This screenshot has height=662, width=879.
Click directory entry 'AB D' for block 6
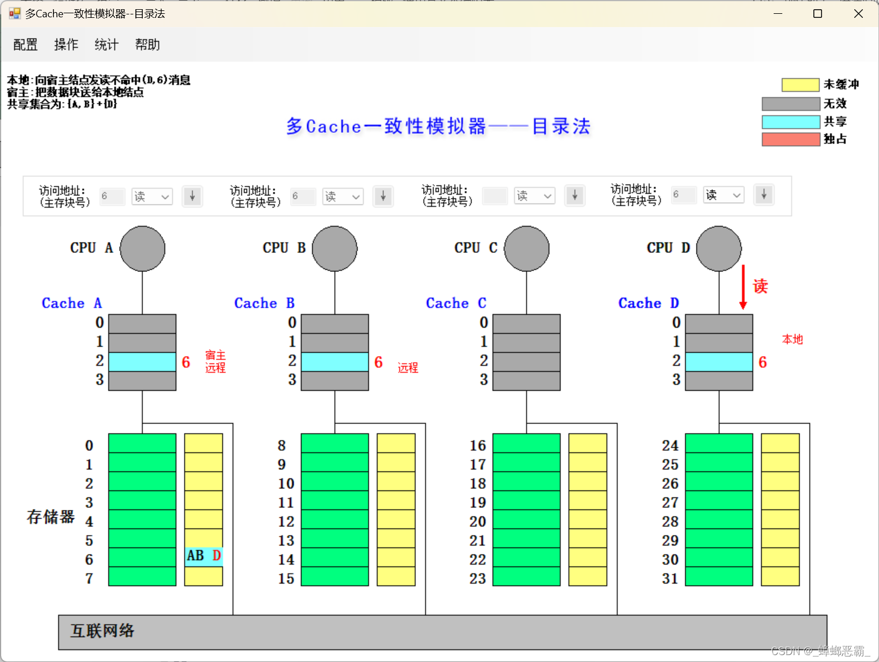tap(204, 557)
